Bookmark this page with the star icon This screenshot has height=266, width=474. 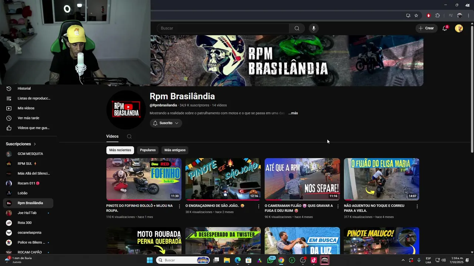(416, 16)
